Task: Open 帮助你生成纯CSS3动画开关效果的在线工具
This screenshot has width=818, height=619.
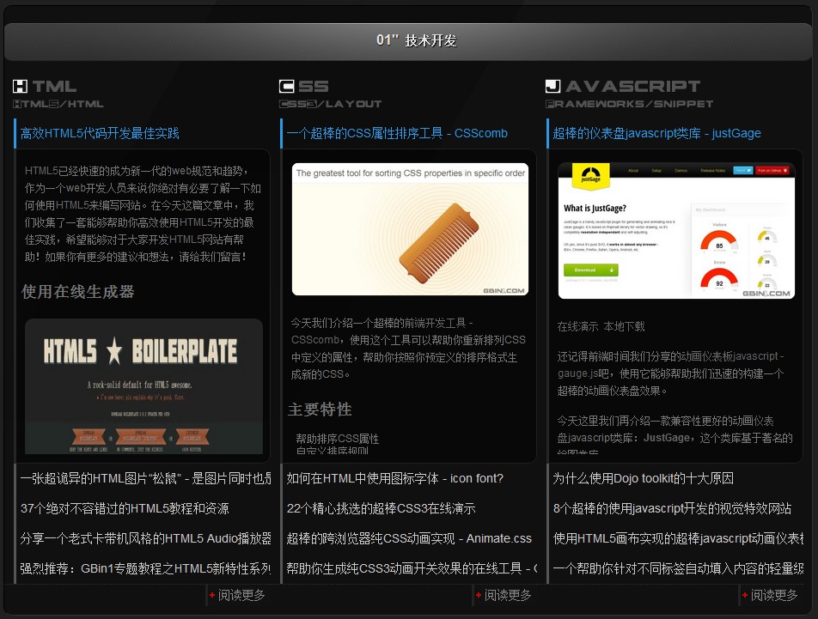Action: point(412,568)
